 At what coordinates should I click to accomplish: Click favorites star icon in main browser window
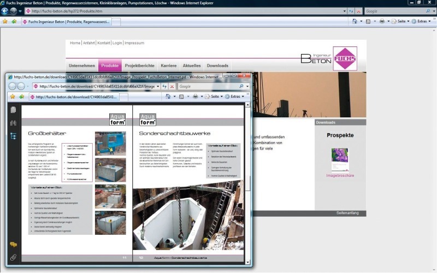[5, 21]
